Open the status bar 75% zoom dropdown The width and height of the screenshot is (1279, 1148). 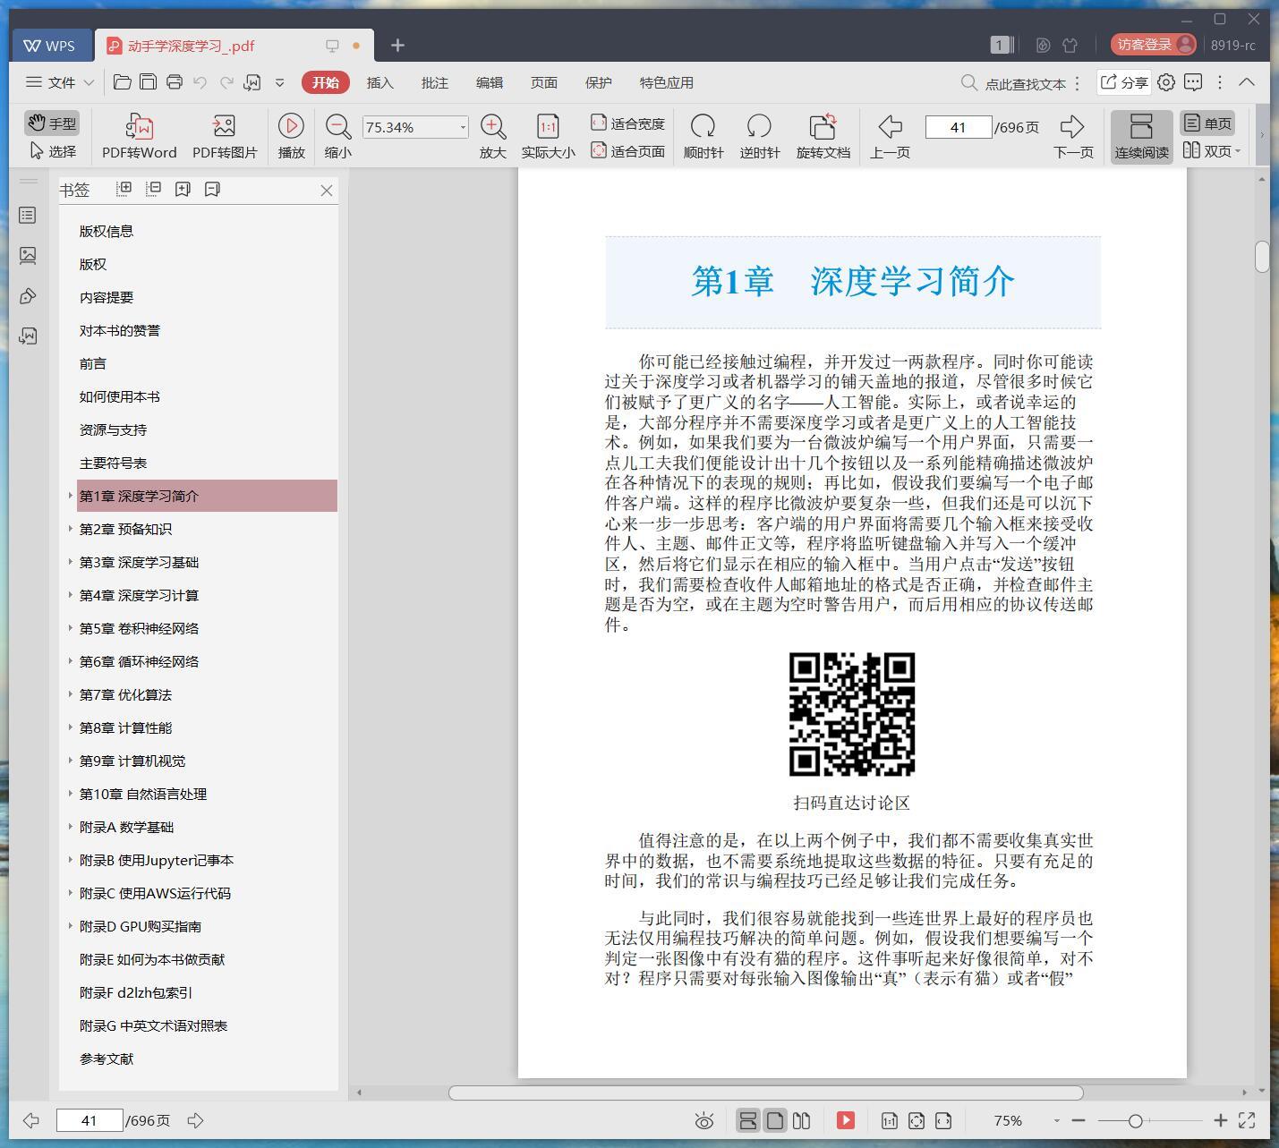tap(1057, 1120)
